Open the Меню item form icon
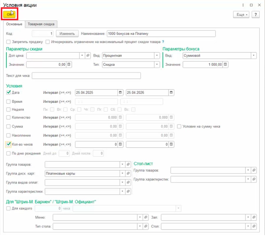The image size is (265, 237). pyautogui.click(x=146, y=217)
